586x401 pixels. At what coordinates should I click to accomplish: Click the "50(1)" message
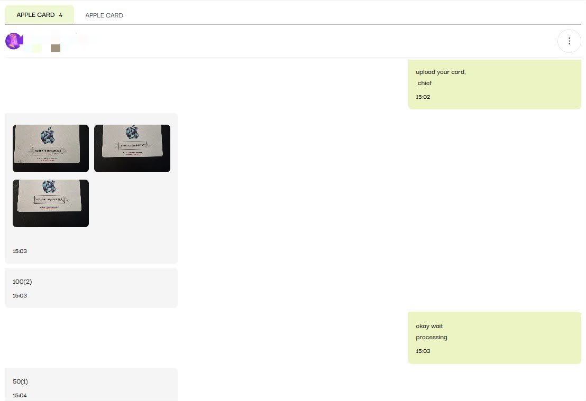point(91,385)
